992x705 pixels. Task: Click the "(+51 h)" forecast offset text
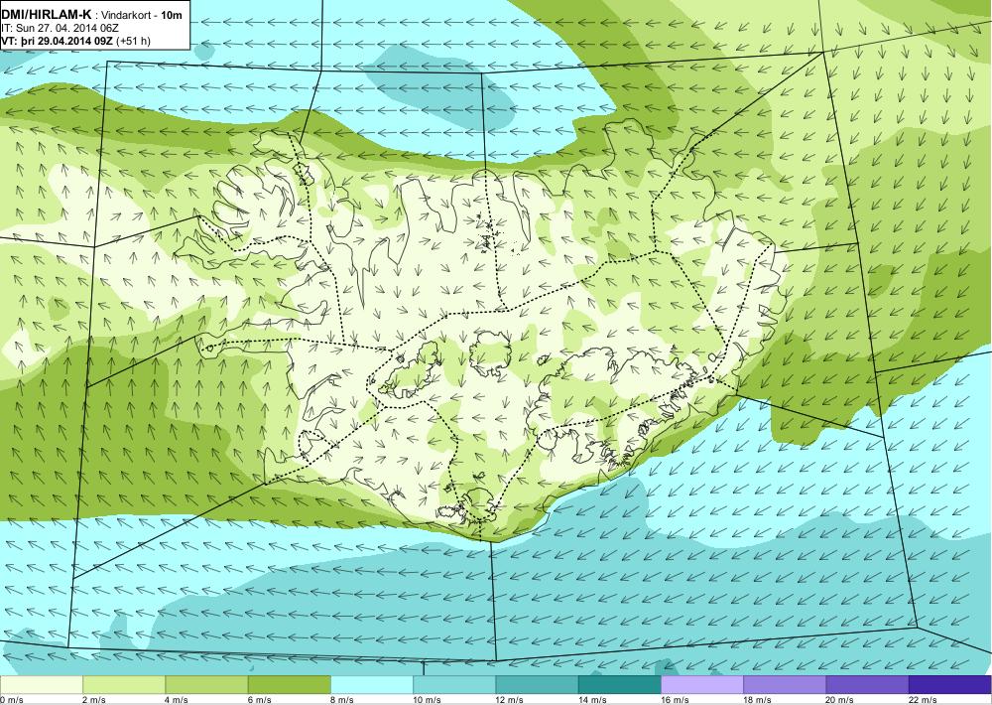134,41
